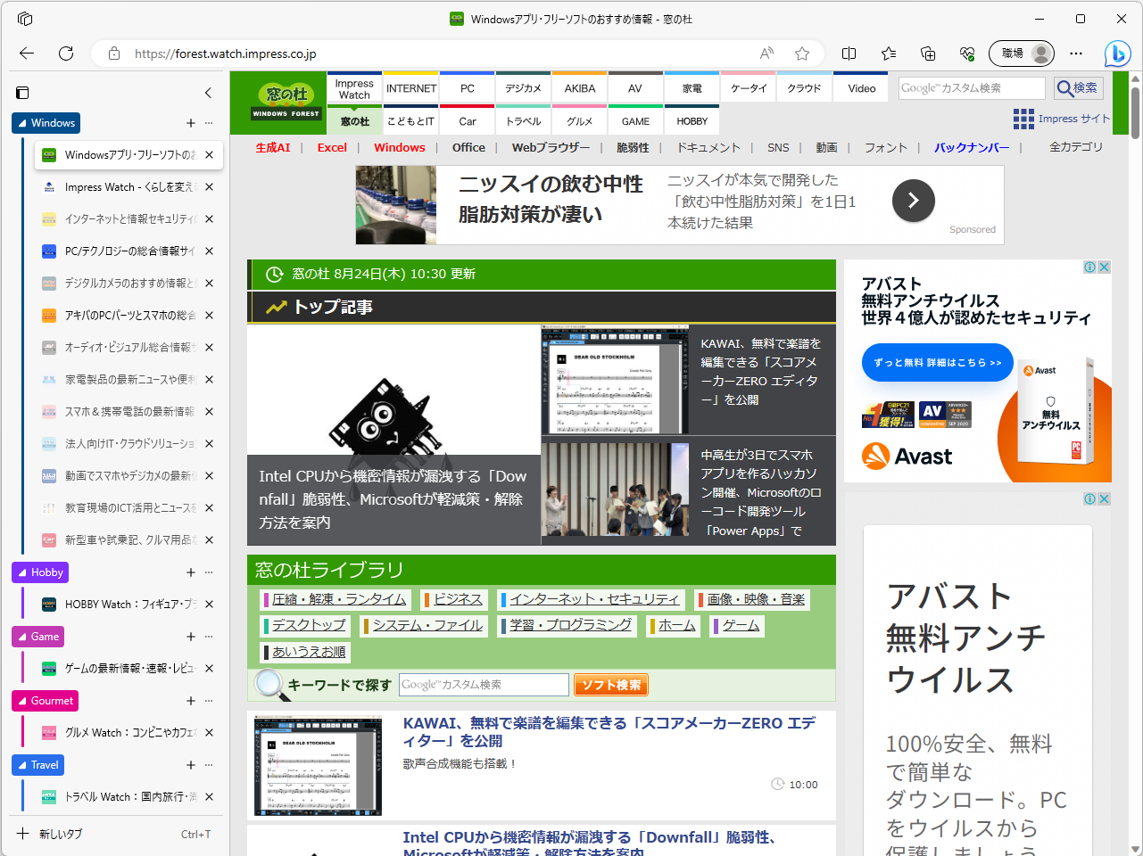
Task: Open options menu for Windows tab group
Action: point(208,122)
